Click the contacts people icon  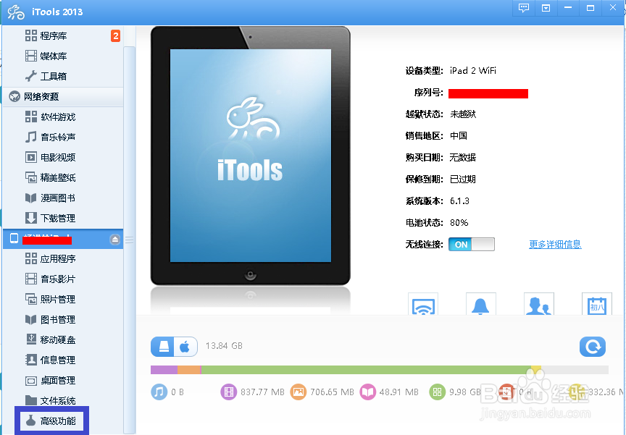538,304
